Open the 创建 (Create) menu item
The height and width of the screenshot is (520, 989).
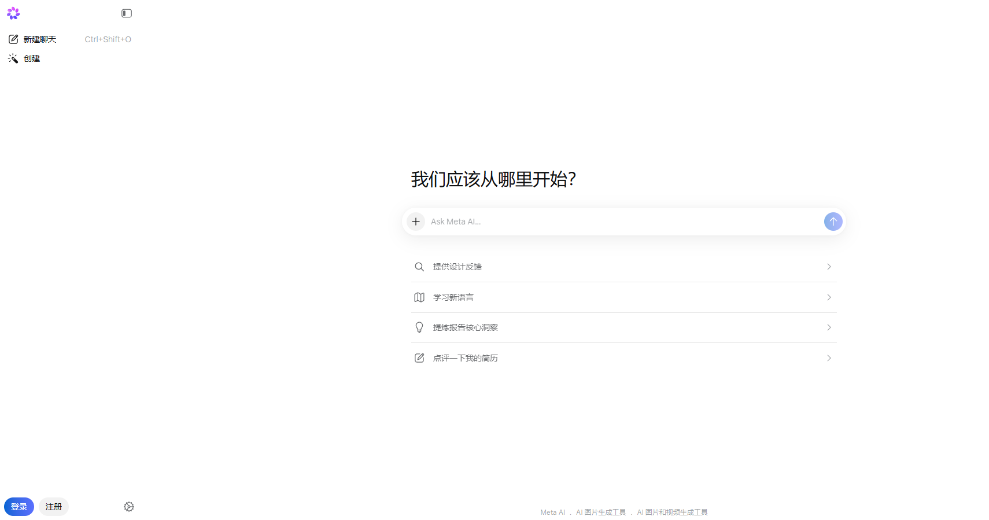(32, 58)
